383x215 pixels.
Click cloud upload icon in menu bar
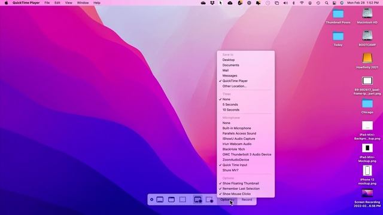coord(230,3)
